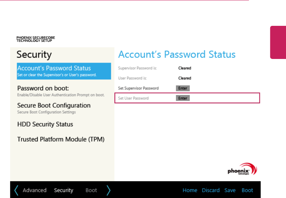Click the left chevron navigation arrow
Image resolution: width=286 pixels, height=198 pixels.
click(x=16, y=190)
